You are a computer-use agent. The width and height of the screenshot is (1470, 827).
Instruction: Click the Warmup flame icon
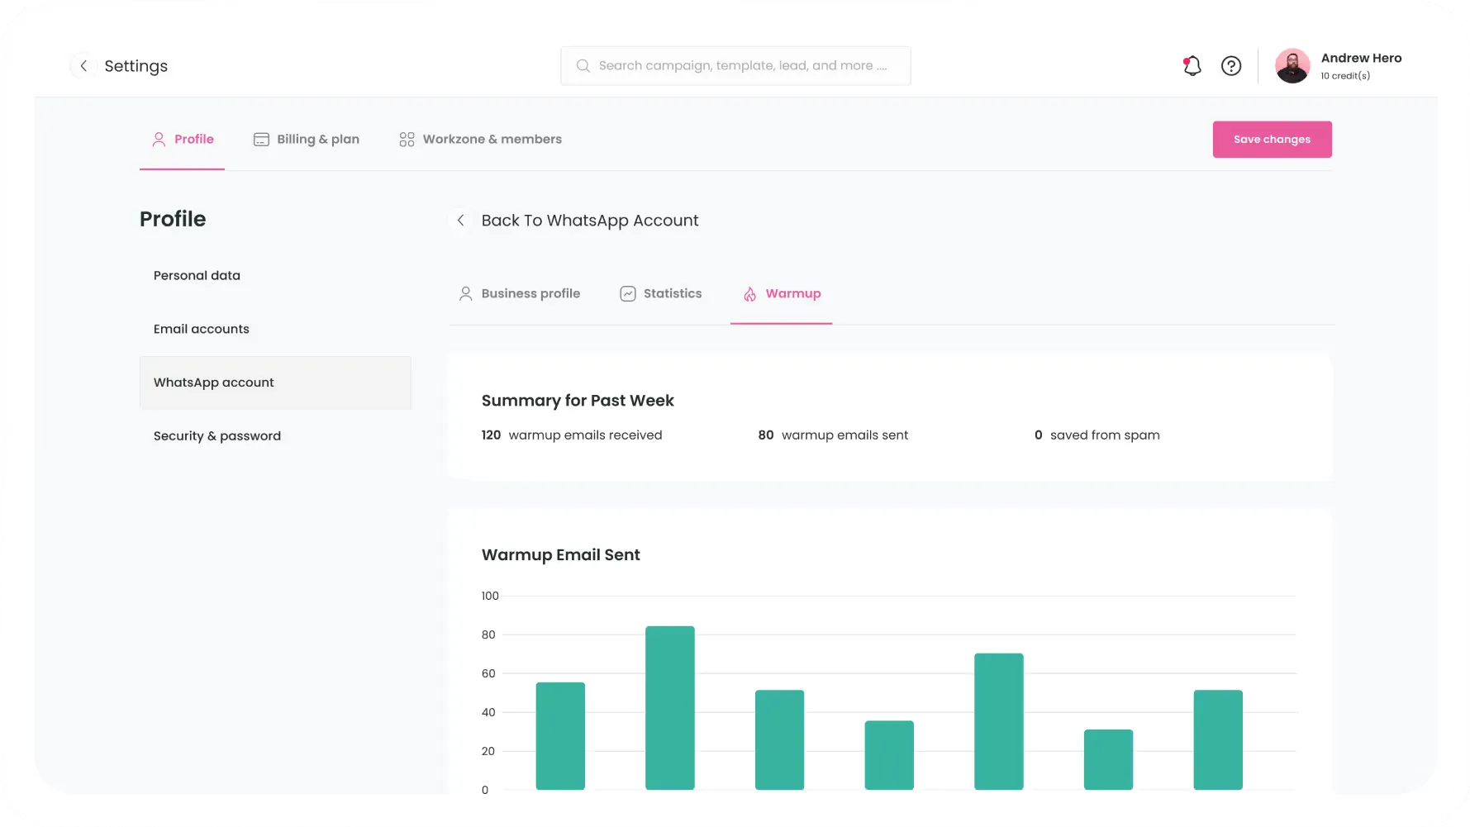(749, 294)
